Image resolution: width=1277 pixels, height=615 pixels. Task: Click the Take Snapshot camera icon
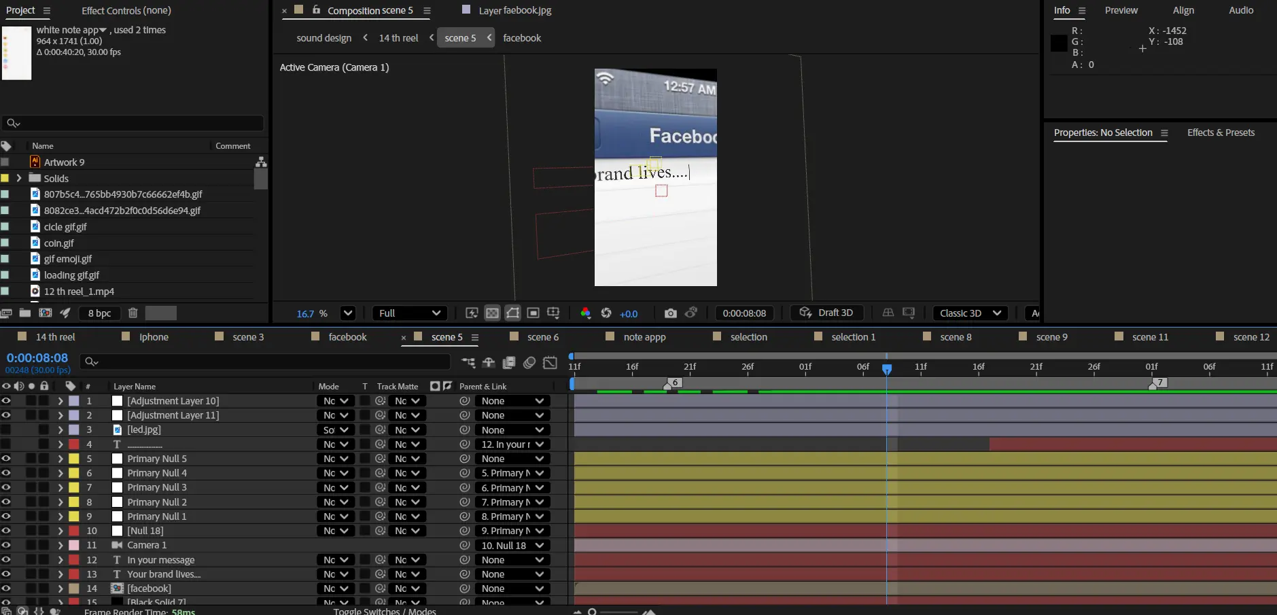click(670, 313)
